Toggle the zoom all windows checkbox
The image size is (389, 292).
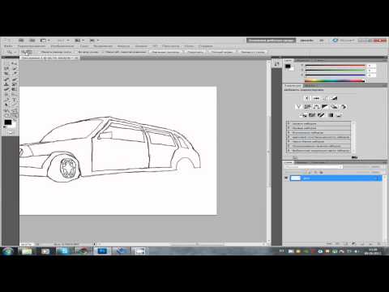point(76,52)
